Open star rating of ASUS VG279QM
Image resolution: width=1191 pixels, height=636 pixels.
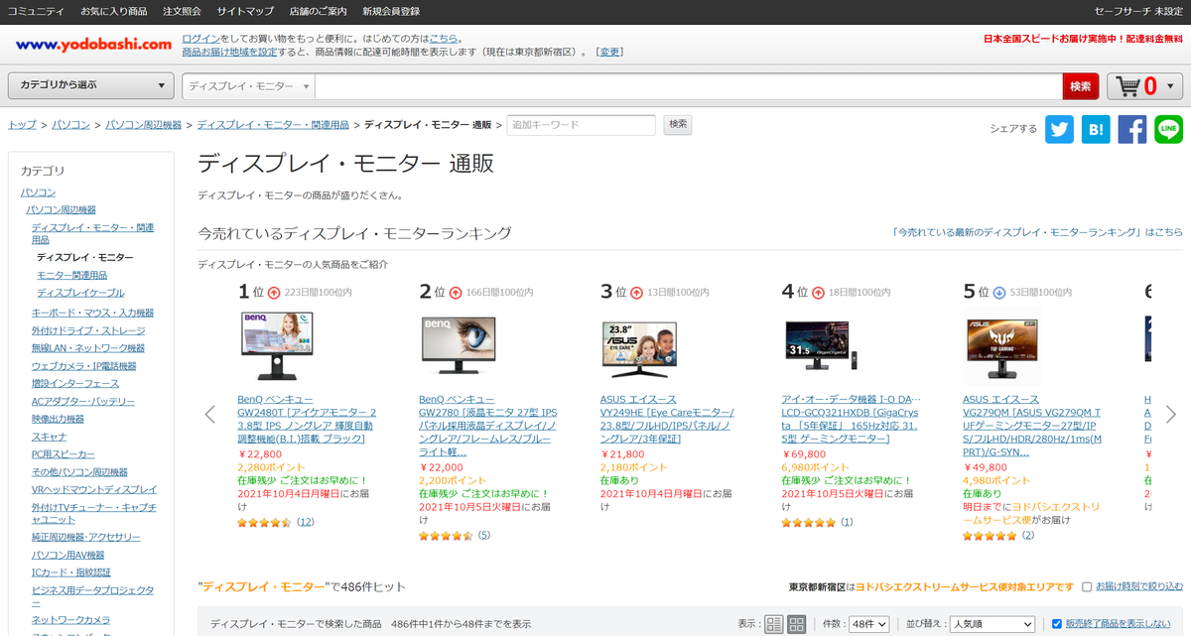point(990,536)
